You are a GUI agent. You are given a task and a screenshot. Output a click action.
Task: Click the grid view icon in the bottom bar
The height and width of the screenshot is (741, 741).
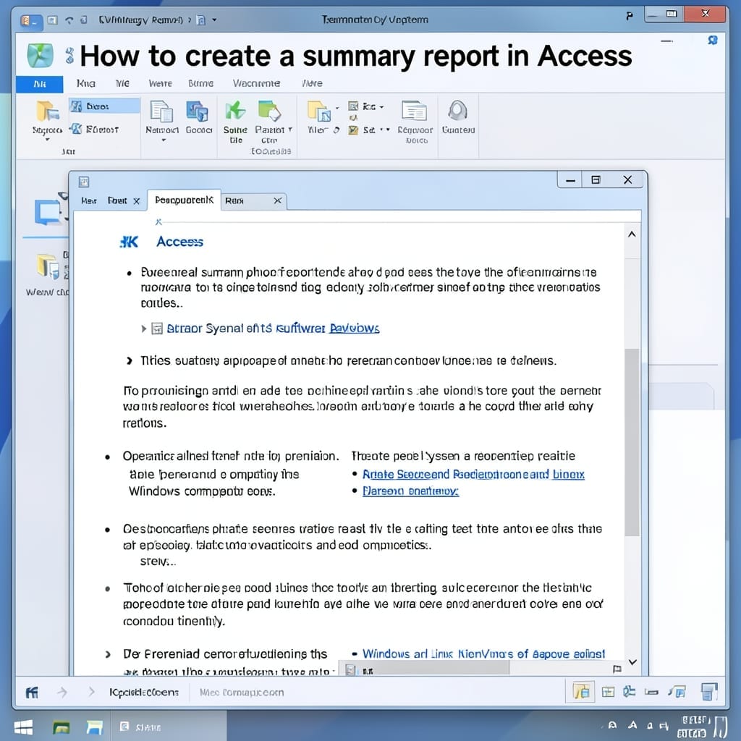click(608, 693)
